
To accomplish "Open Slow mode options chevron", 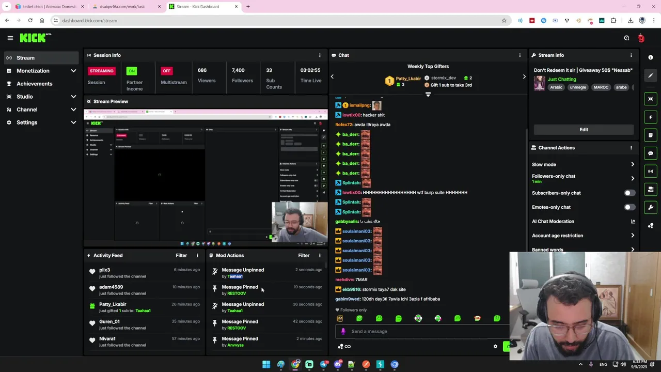I will [x=633, y=164].
